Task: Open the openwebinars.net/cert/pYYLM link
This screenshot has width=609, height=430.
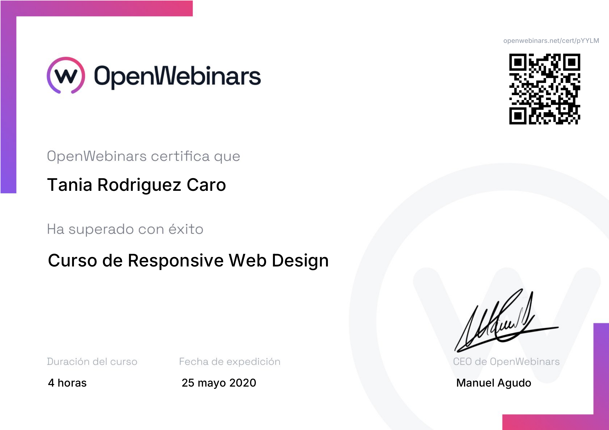Action: (551, 41)
